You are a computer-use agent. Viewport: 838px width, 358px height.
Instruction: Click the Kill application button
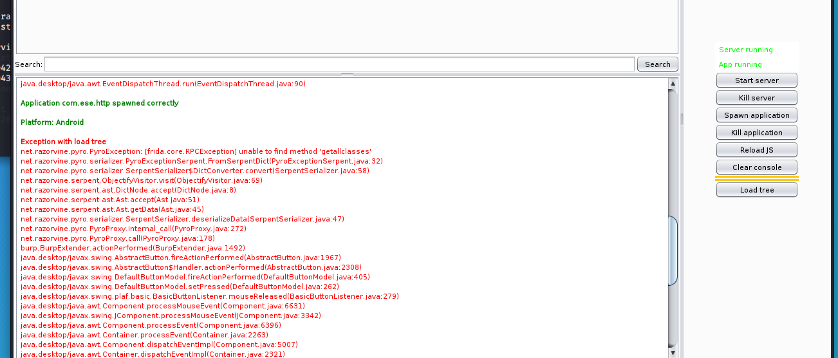click(x=757, y=133)
